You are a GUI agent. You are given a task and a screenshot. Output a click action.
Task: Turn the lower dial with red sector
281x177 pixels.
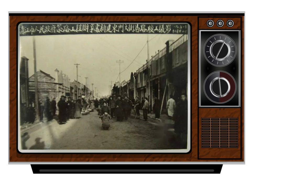[220, 87]
